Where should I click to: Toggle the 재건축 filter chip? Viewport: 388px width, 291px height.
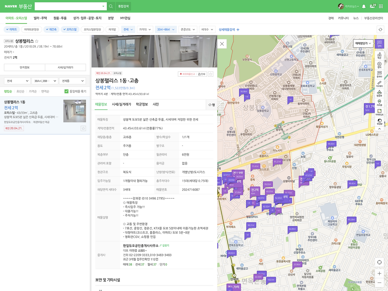[52, 29]
